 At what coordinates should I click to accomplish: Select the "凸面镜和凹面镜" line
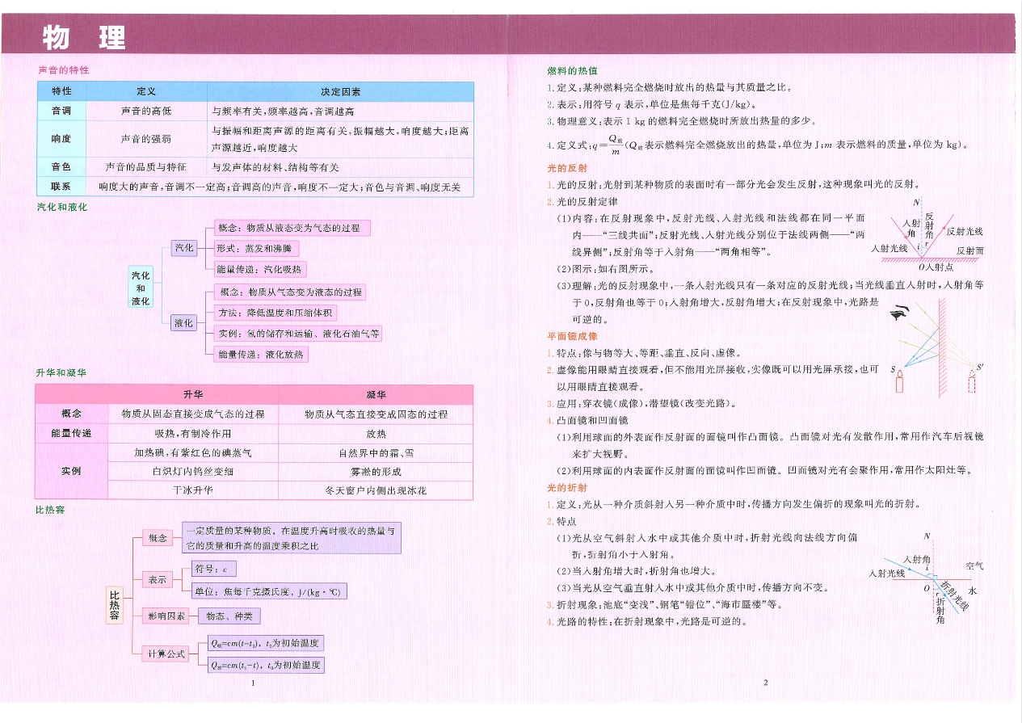pos(591,420)
